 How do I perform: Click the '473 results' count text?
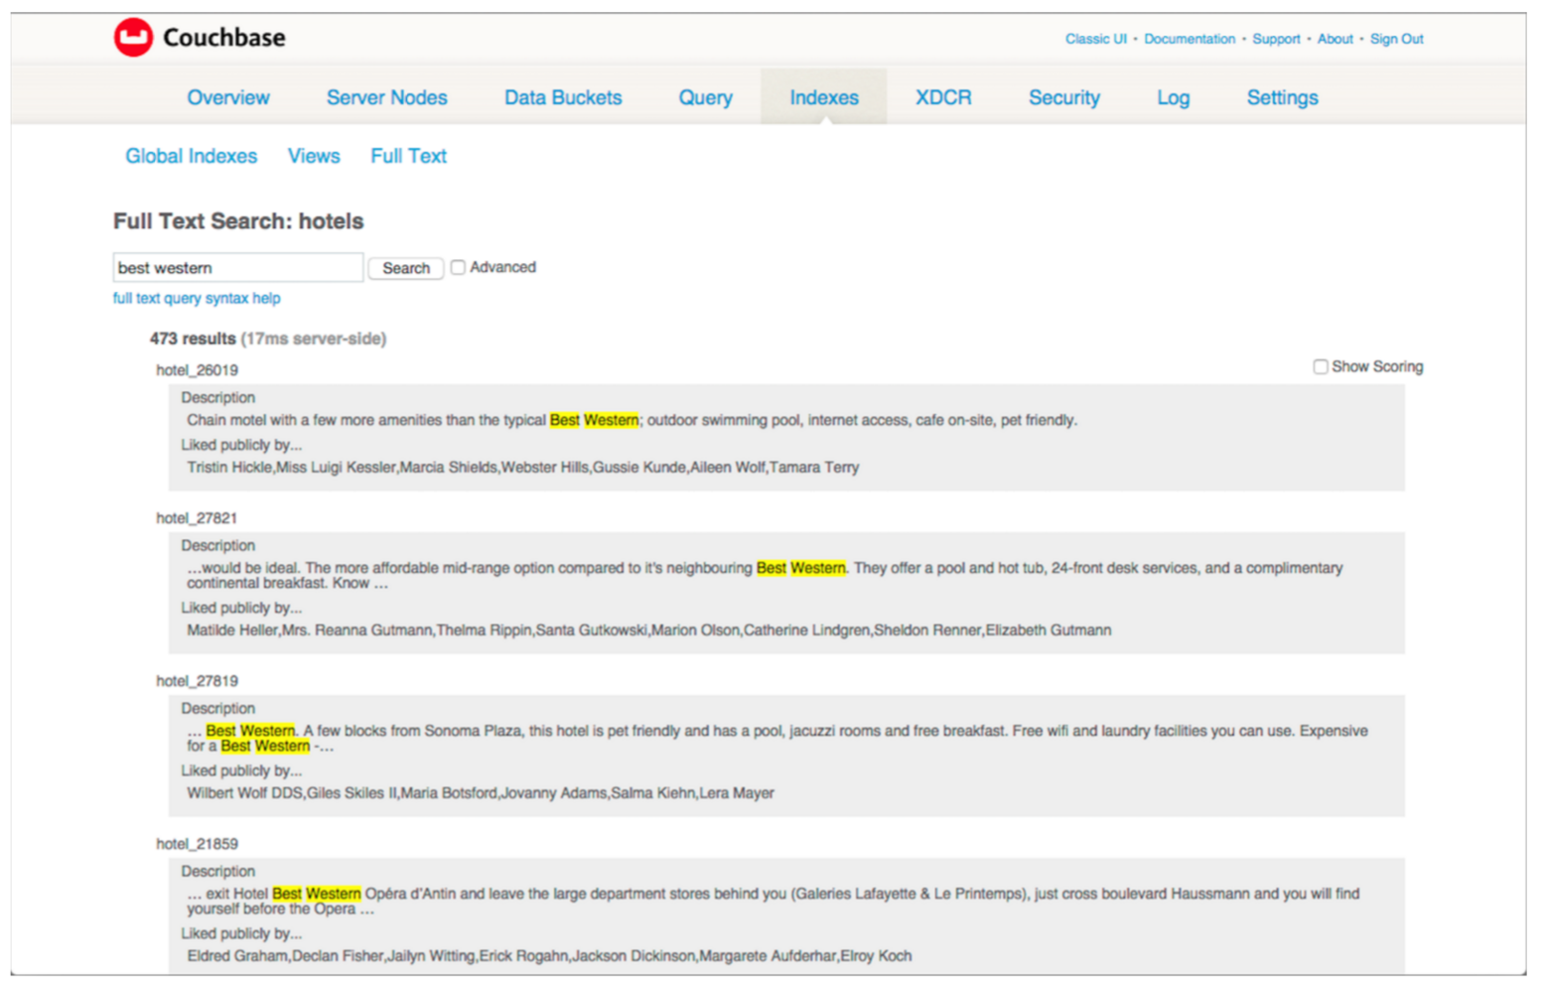[193, 339]
